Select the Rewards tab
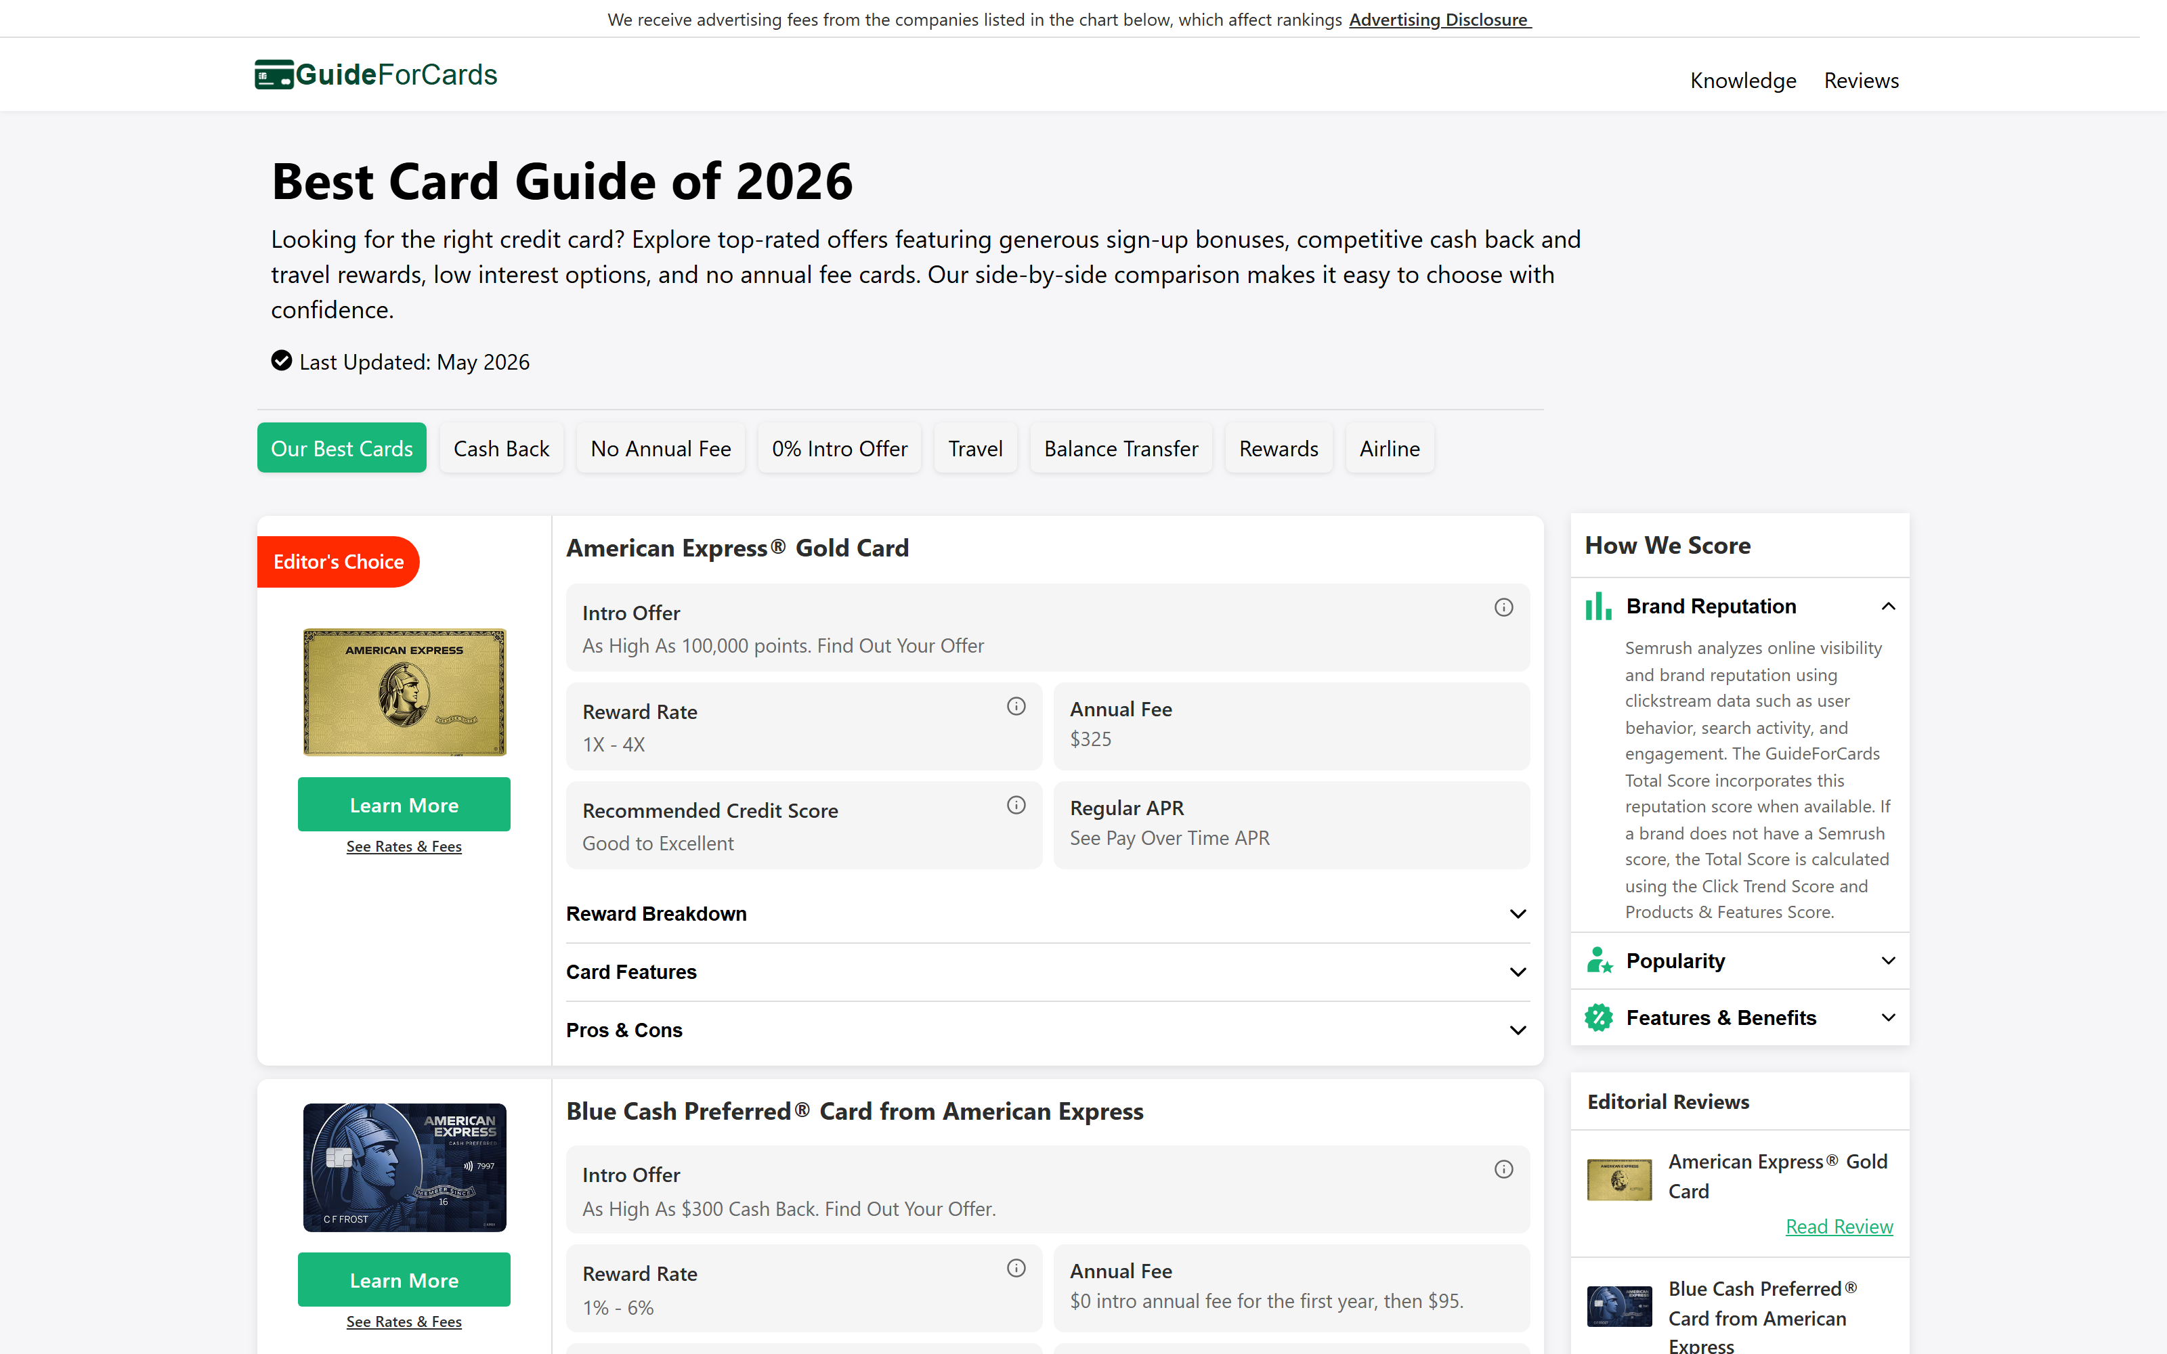Viewport: 2167px width, 1354px height. (1279, 447)
